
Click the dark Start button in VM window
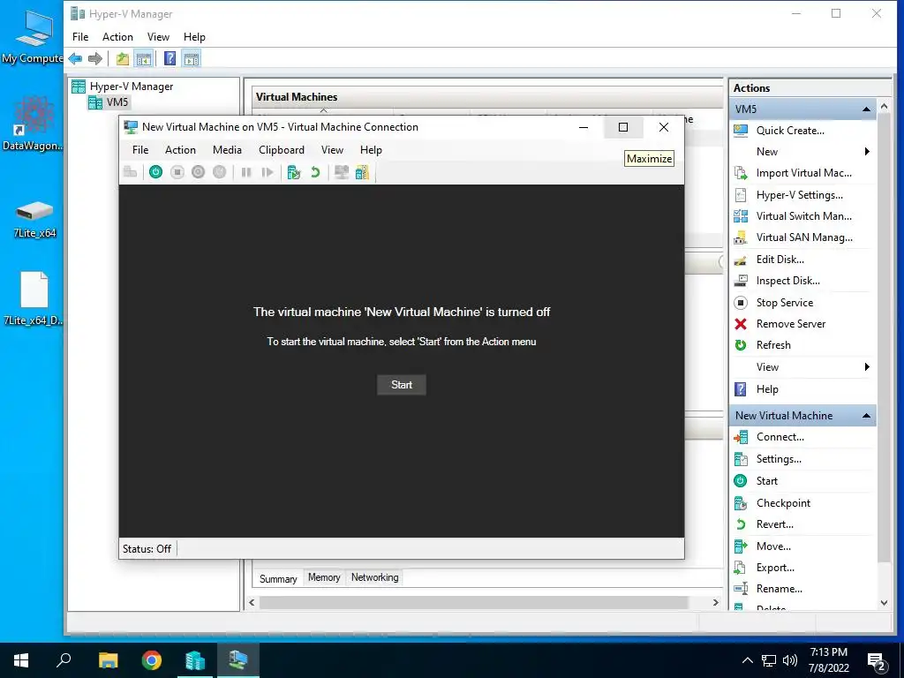[402, 385]
